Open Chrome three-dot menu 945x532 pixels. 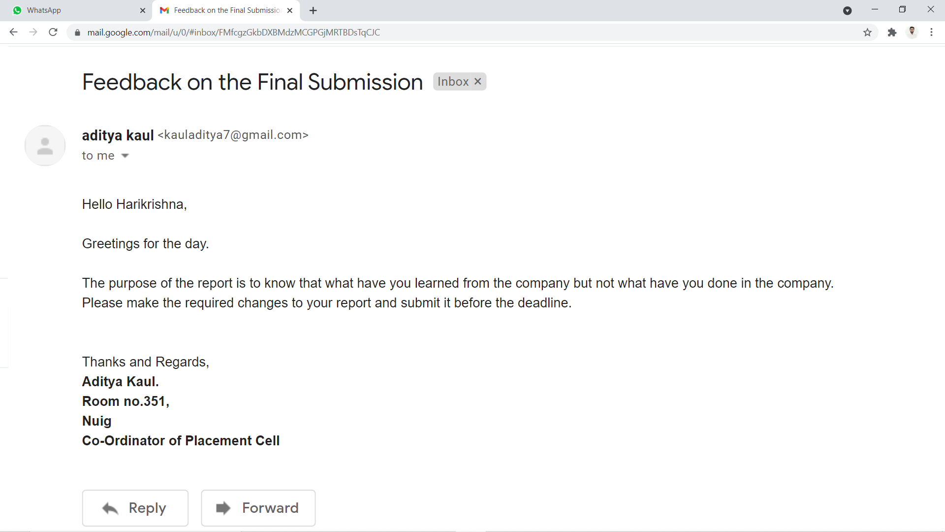tap(931, 33)
